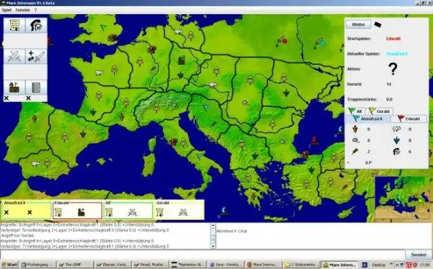Switch to the Alomfred II player tab
Viewport: 433px width, 269px height.
point(368,119)
